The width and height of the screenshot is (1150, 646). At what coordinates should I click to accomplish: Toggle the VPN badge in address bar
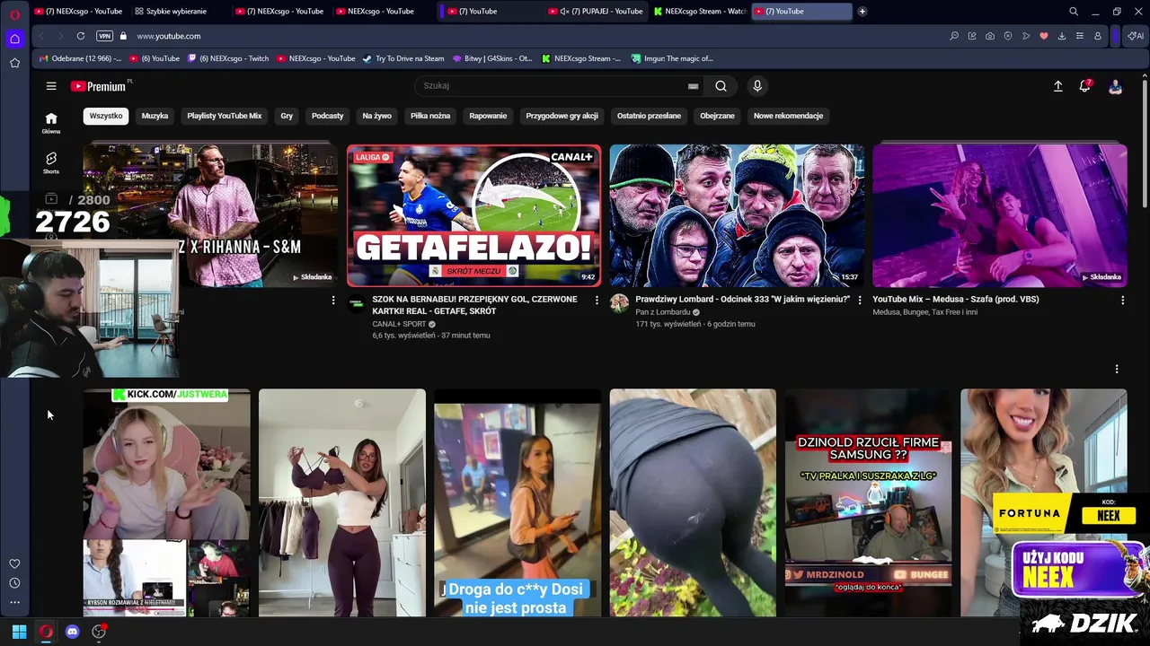coord(104,36)
